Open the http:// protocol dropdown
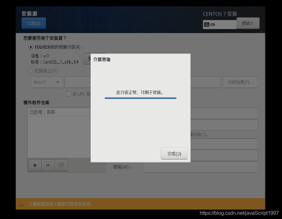This screenshot has width=282, height=219. (46, 82)
